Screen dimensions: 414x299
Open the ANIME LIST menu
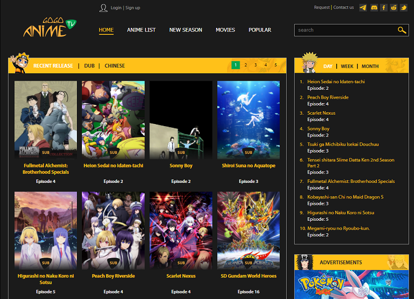(141, 30)
